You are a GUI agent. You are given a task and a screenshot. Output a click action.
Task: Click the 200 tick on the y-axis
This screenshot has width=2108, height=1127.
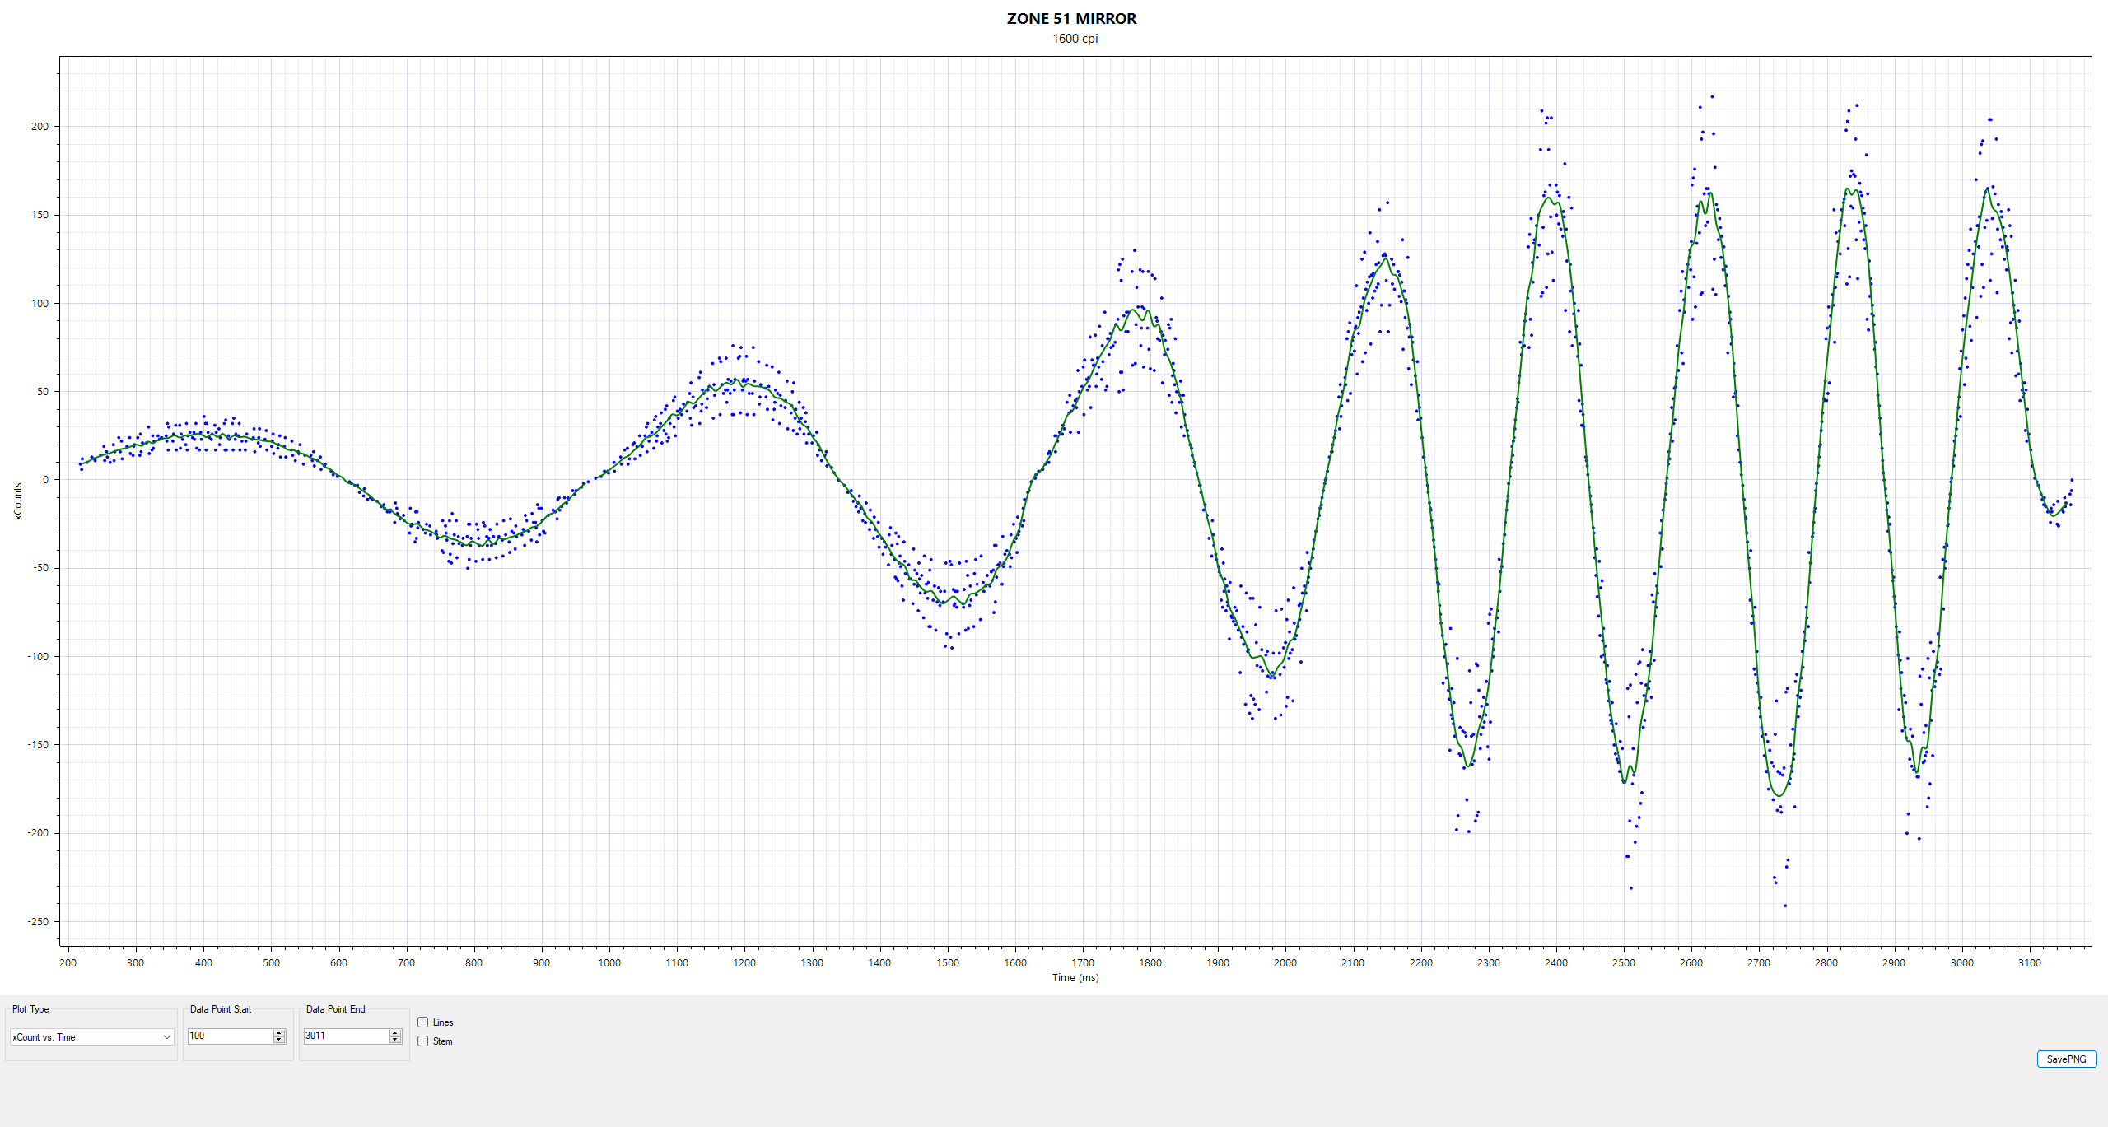pyautogui.click(x=40, y=126)
